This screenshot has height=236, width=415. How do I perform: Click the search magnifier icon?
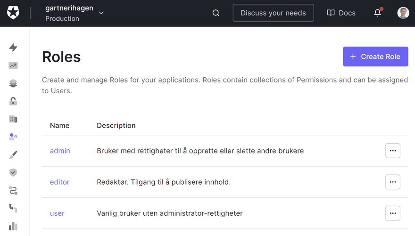(x=216, y=13)
